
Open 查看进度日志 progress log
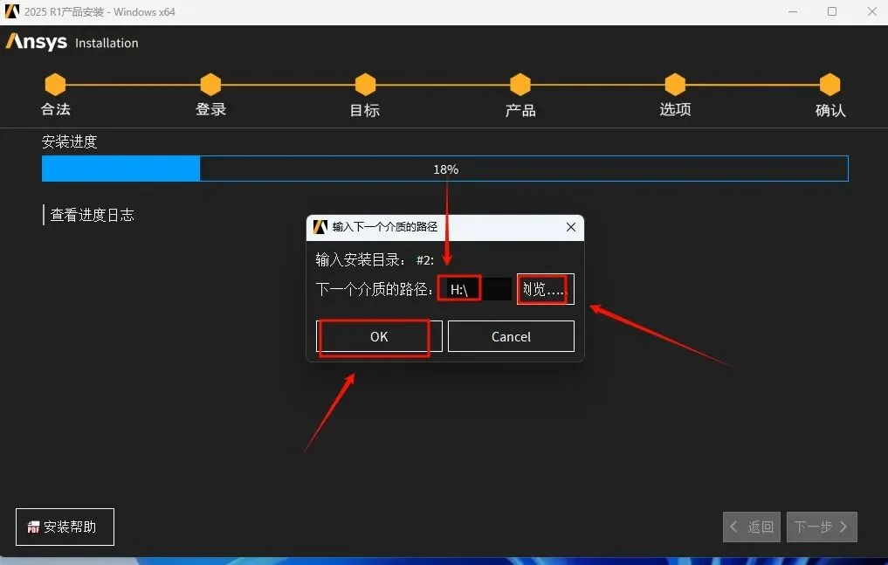pyautogui.click(x=93, y=215)
